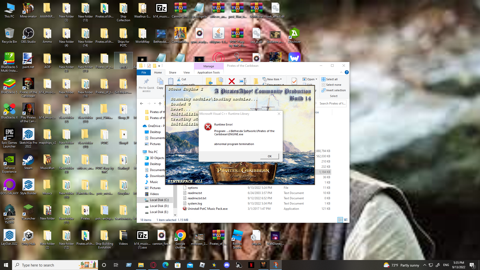Open Explorer help with blue question icon

(346, 72)
